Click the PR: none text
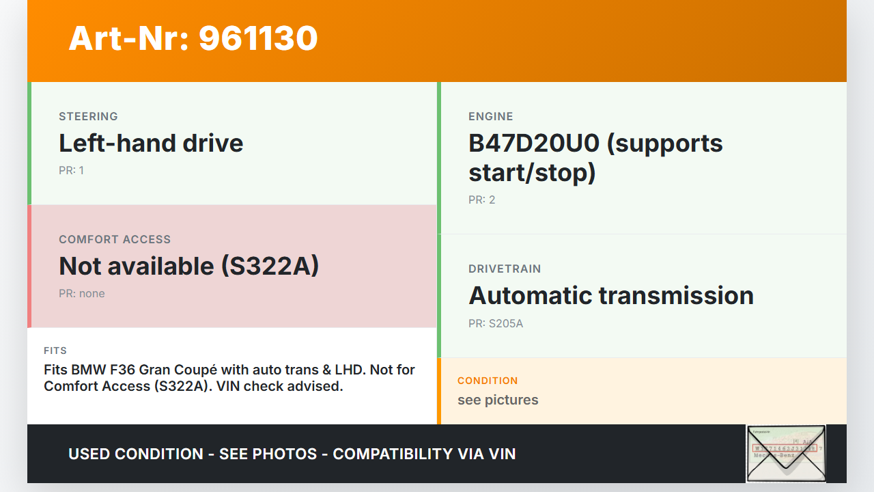The image size is (874, 492). coord(82,293)
